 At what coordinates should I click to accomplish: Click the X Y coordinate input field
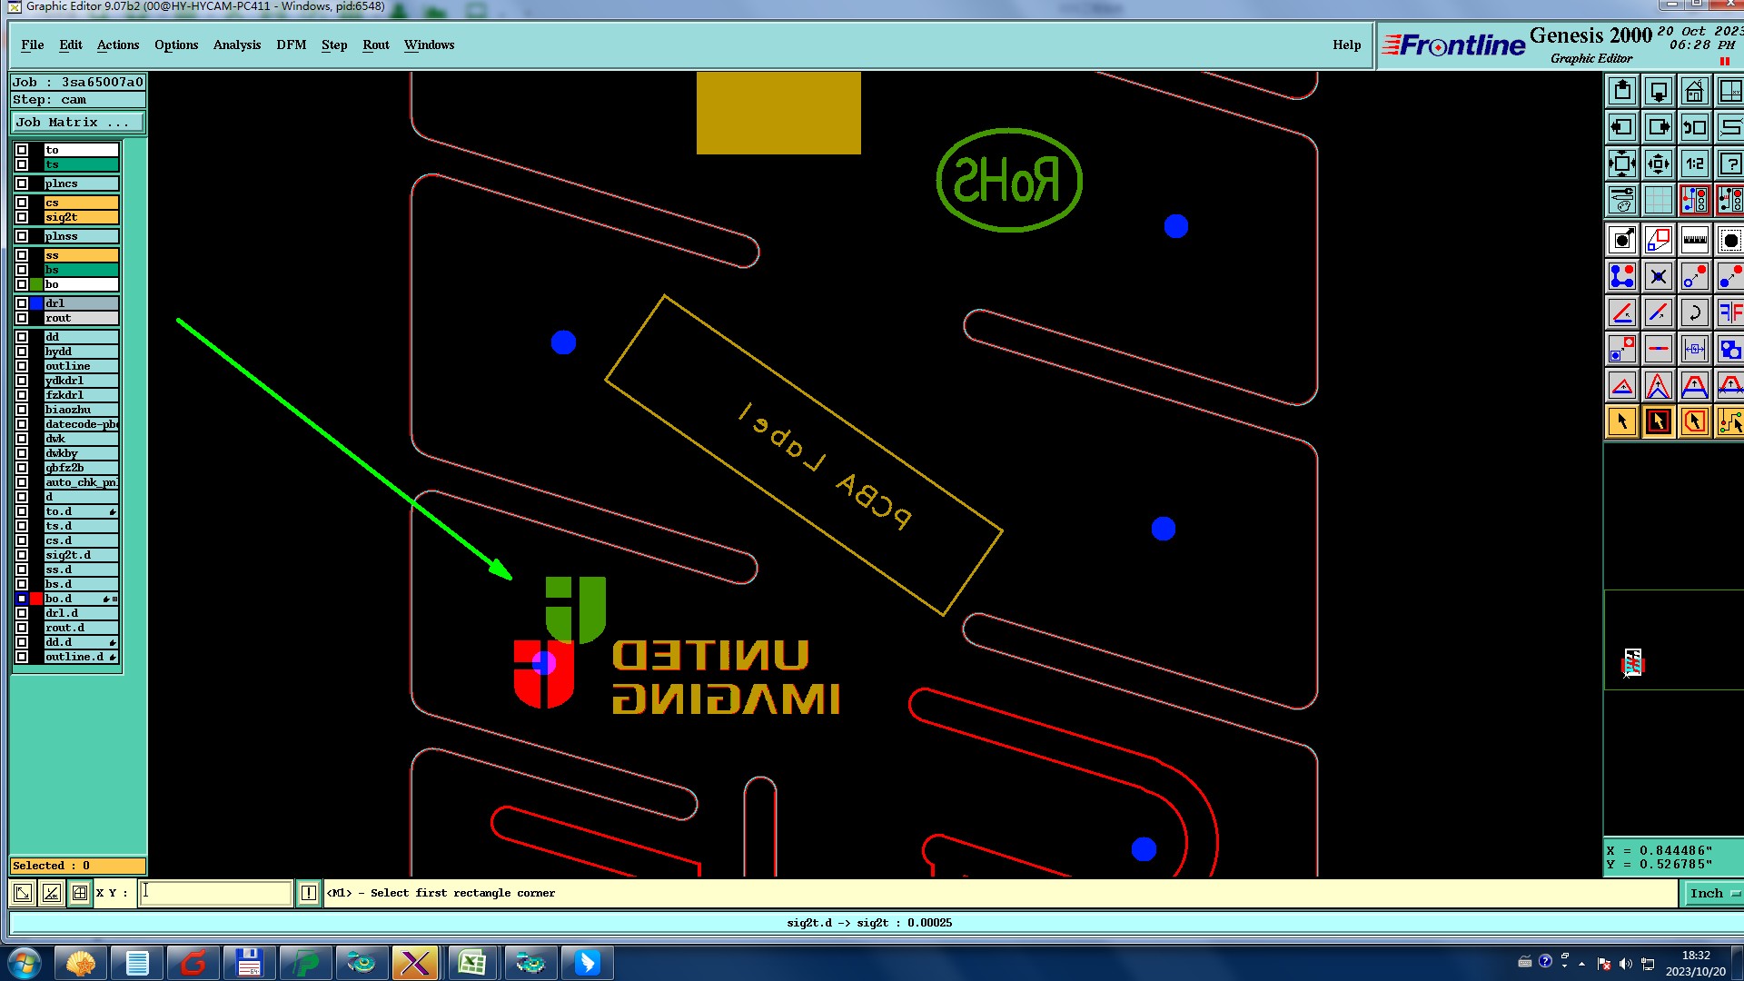click(x=216, y=893)
